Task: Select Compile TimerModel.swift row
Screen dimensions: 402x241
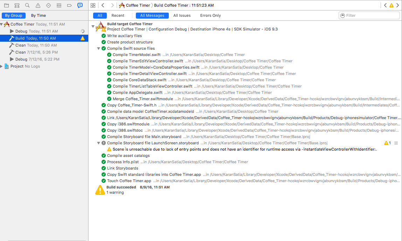Action: (245, 55)
